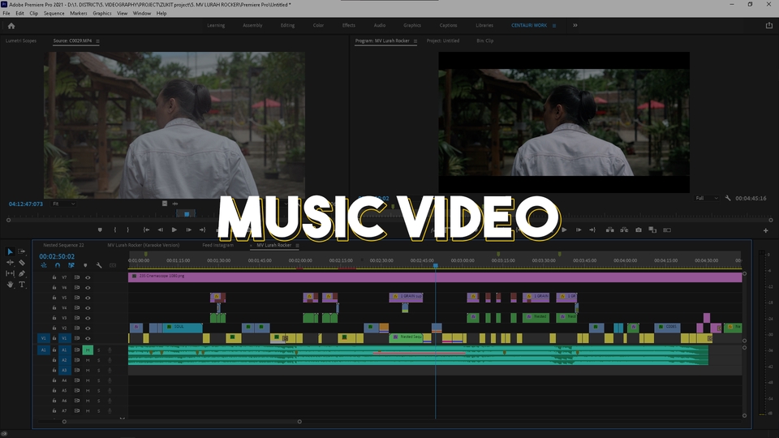Open Program MV Lurah Rocker panel menu
Image resolution: width=779 pixels, height=438 pixels.
(x=415, y=41)
